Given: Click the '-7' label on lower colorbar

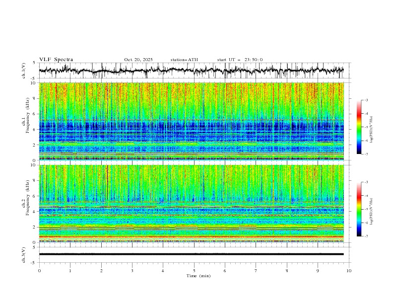Looking at the screenshot, I should (366, 236).
